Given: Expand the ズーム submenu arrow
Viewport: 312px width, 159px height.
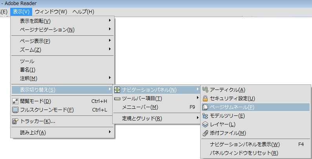Looking at the screenshot, I should click(x=109, y=49).
